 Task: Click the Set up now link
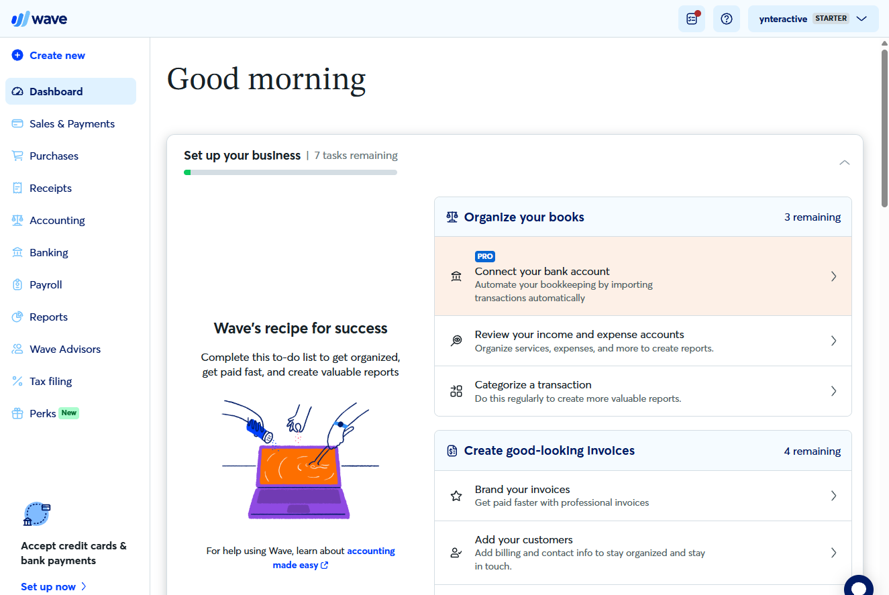(54, 587)
